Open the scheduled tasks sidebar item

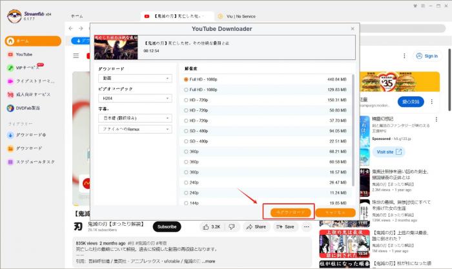[31, 162]
